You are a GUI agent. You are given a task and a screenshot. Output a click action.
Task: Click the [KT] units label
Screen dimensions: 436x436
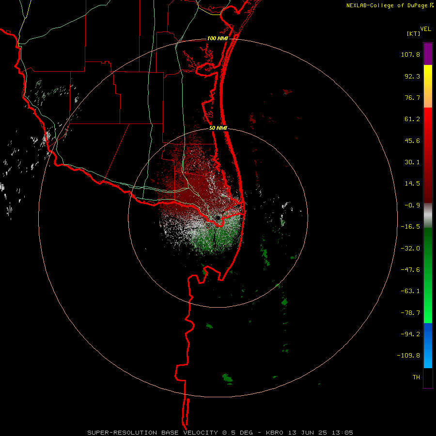pyautogui.click(x=413, y=33)
